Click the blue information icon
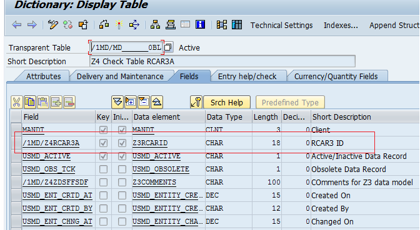Viewport: 420px width, 230px height. coord(201,24)
